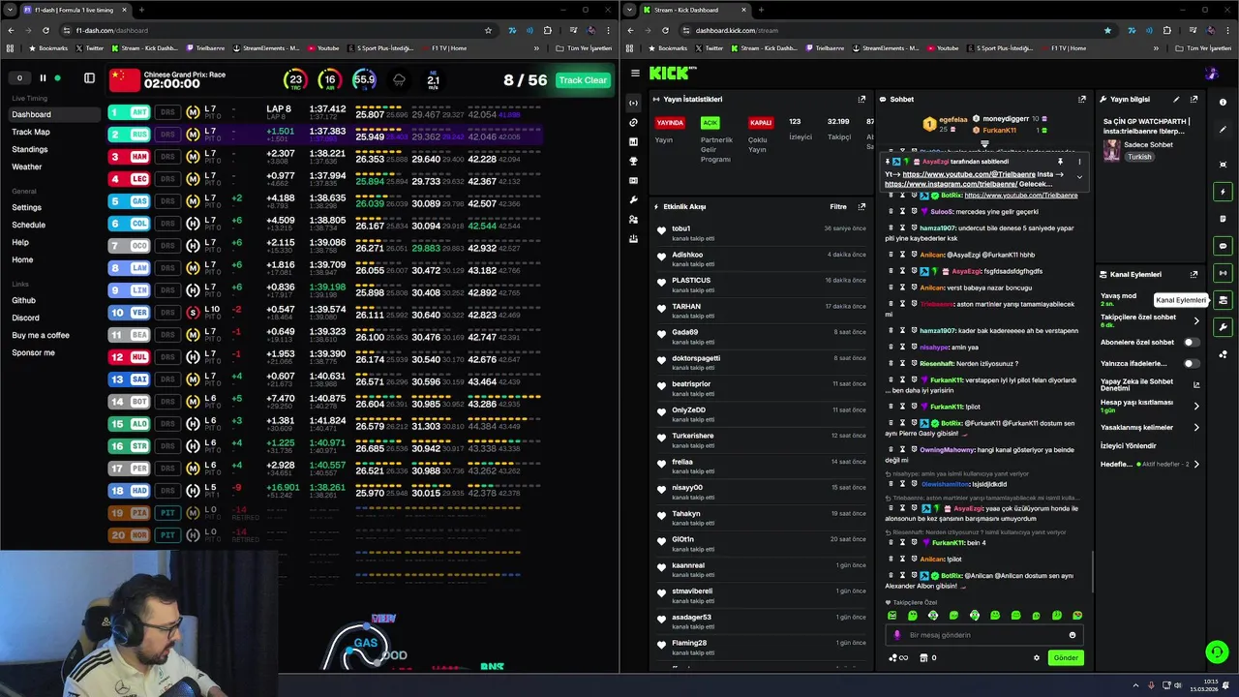This screenshot has width=1239, height=697.
Task: Toggle the green AÇIK partner program status
Action: (x=710, y=123)
